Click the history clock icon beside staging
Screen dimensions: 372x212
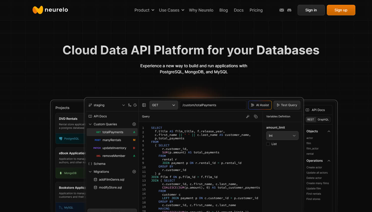click(x=135, y=105)
